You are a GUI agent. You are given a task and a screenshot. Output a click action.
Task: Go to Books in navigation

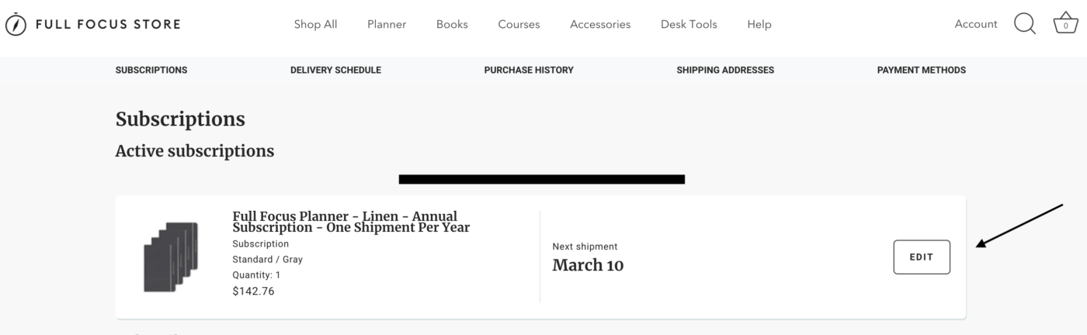452,24
